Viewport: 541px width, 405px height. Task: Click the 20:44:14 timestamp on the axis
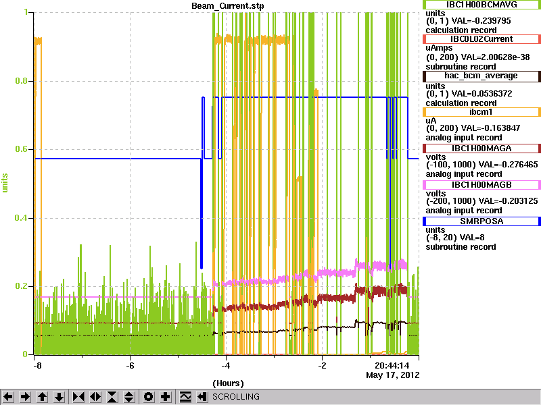pos(392,365)
